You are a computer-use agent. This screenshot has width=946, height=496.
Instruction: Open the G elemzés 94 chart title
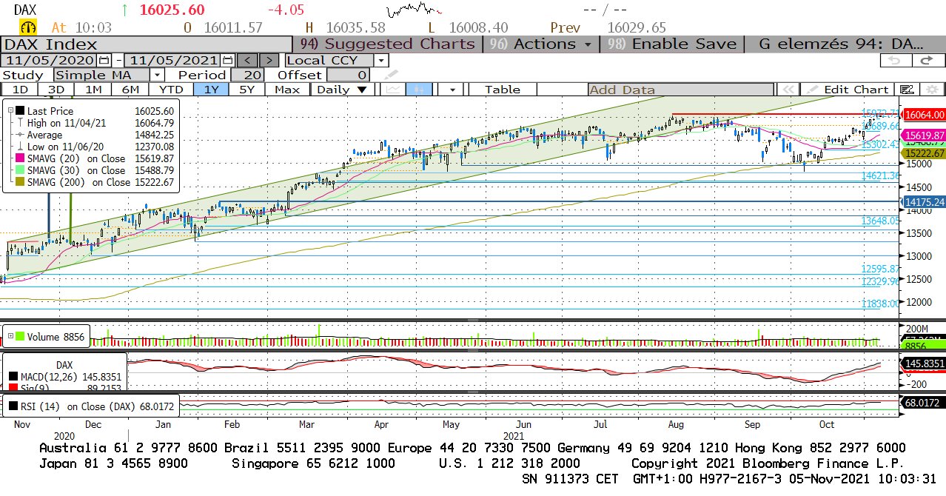click(841, 44)
